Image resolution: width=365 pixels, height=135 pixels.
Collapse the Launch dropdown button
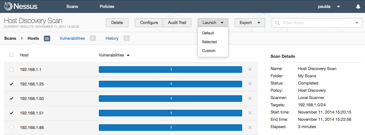[x=213, y=22]
